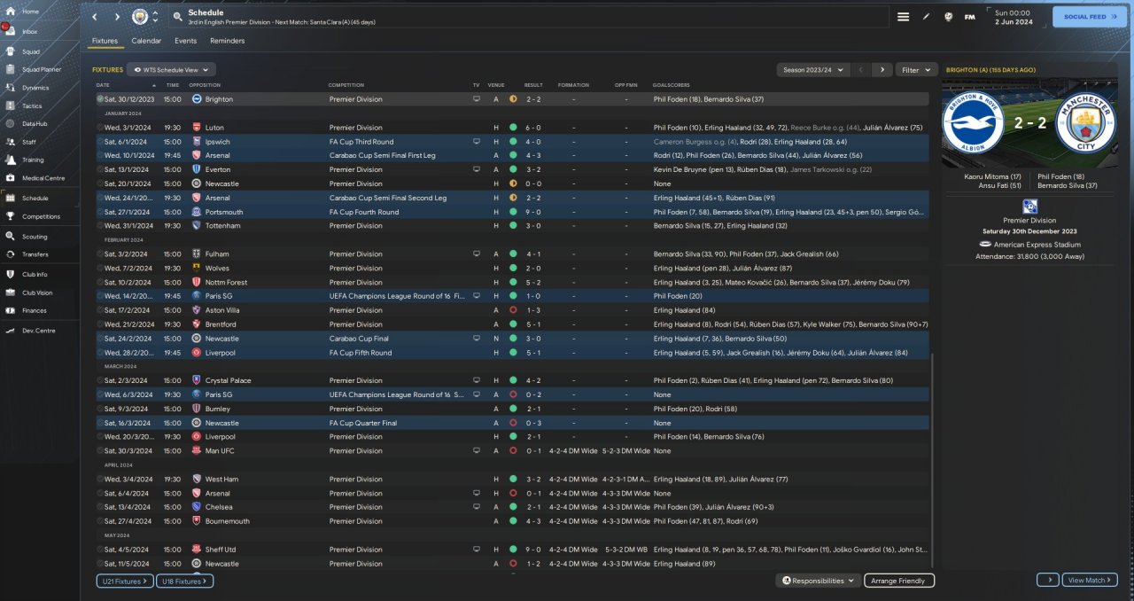Open the Scouting sidebar section

(x=35, y=237)
